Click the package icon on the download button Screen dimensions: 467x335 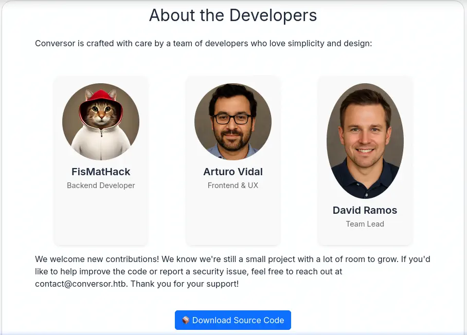tap(186, 320)
